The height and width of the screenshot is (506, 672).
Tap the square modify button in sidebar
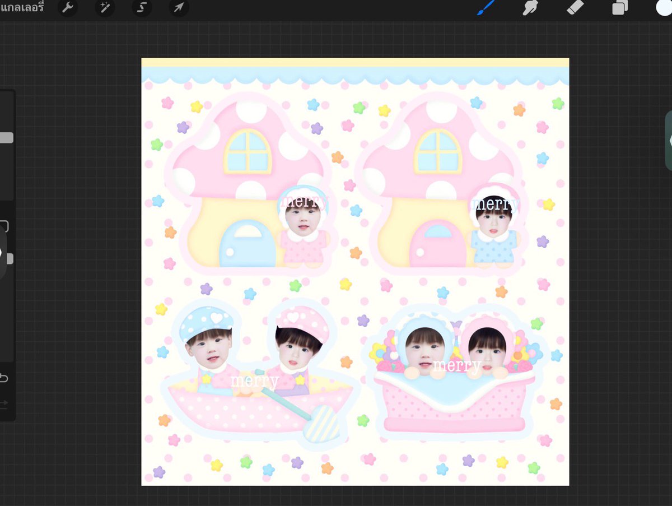coord(4,226)
